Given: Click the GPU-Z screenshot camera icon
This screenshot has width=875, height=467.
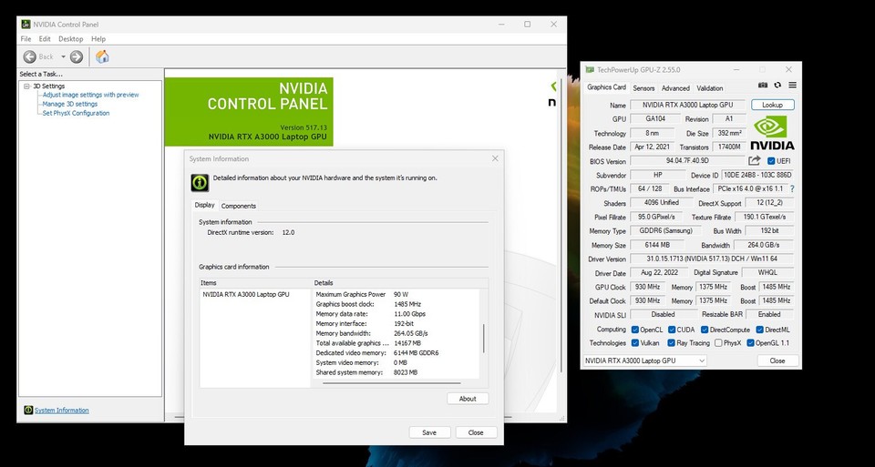Looking at the screenshot, I should click(763, 86).
